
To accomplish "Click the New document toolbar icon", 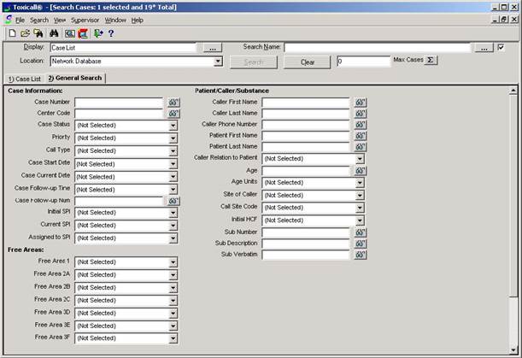I will (x=12, y=33).
